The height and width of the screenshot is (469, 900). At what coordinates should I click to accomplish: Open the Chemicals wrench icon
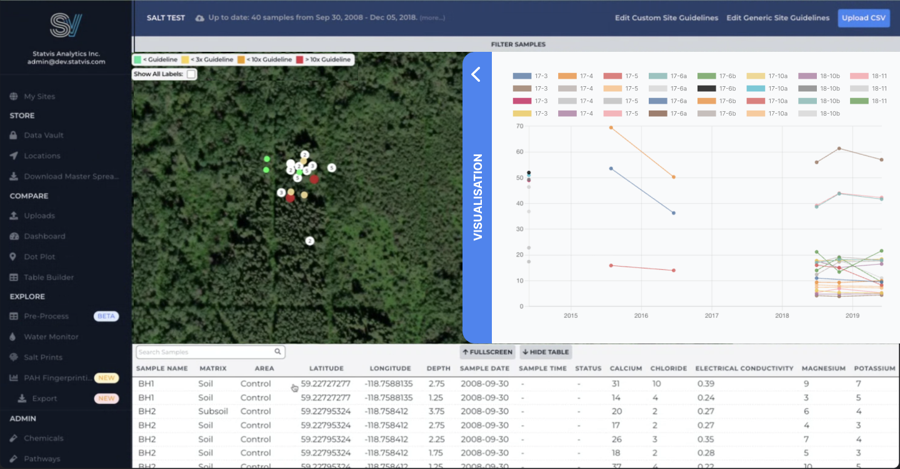click(14, 438)
